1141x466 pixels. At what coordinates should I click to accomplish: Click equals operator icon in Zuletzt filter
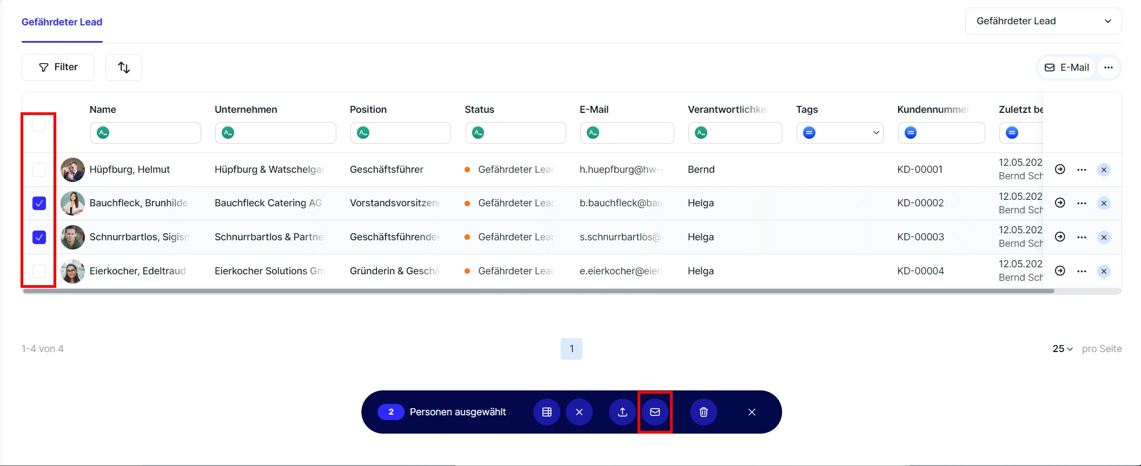point(1012,133)
